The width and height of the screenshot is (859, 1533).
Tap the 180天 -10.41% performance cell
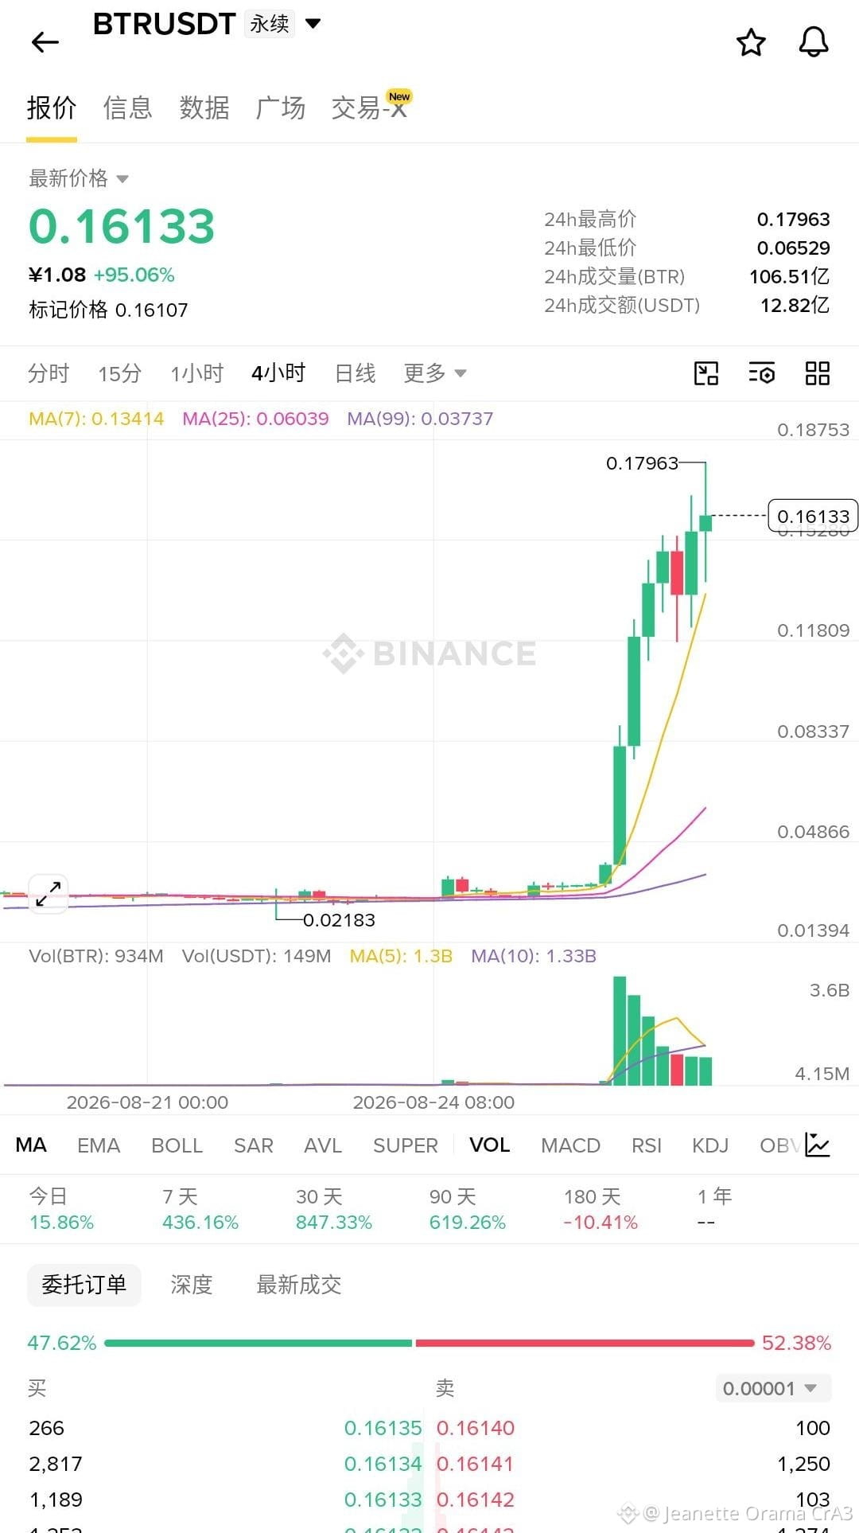pos(601,1209)
